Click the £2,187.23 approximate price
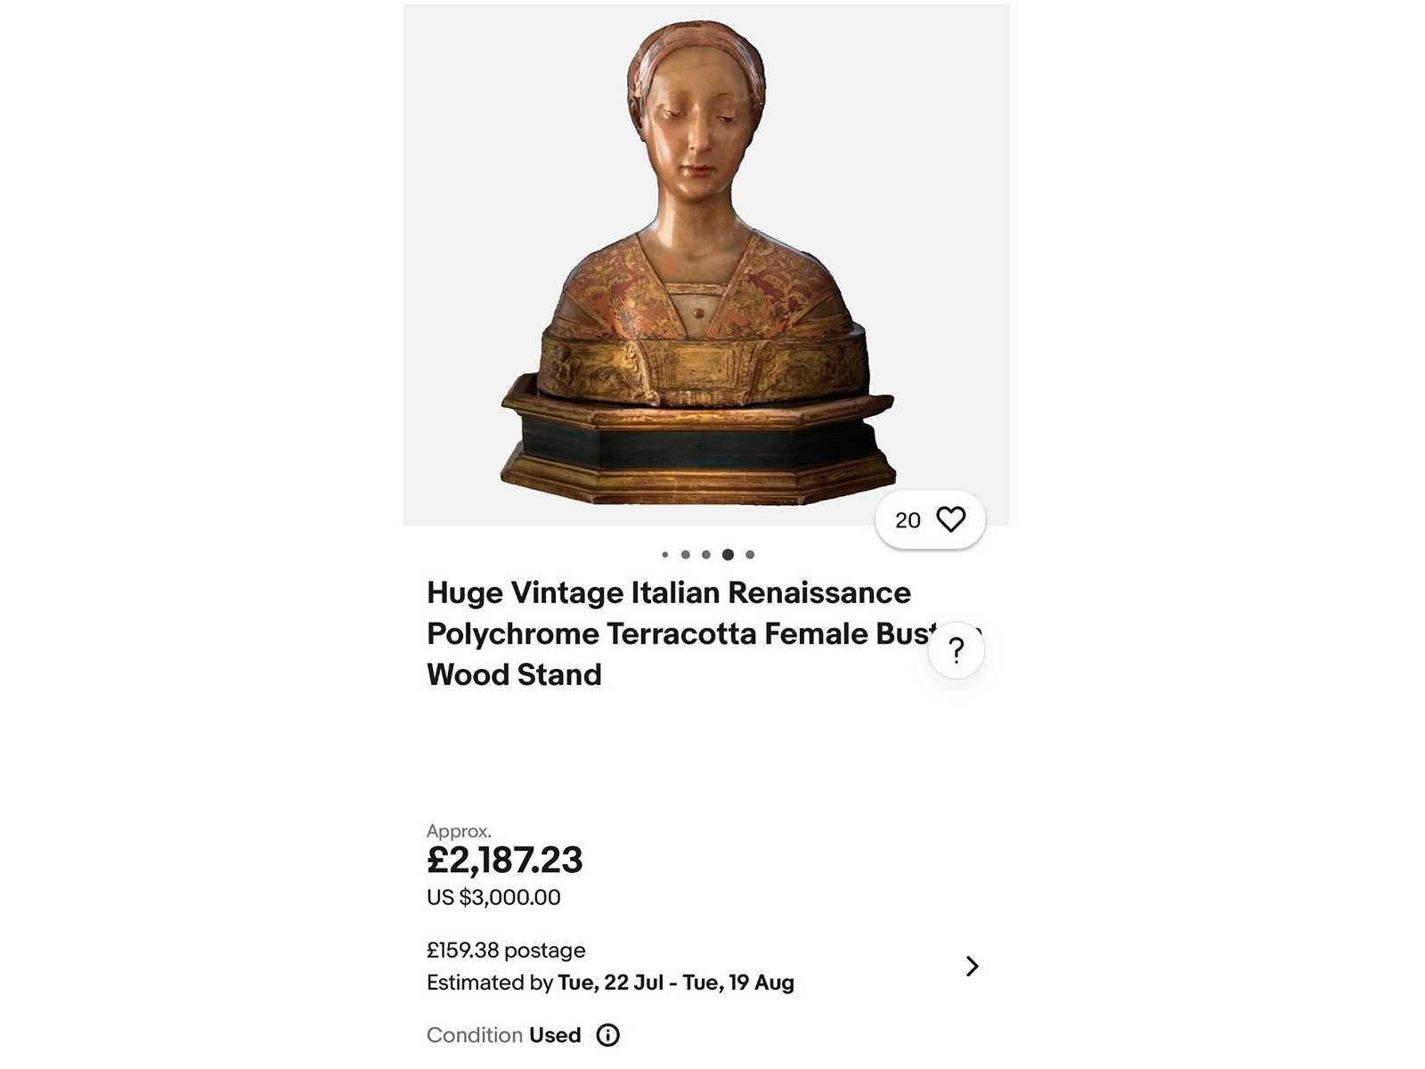This screenshot has height=1069, width=1425. click(x=505, y=860)
